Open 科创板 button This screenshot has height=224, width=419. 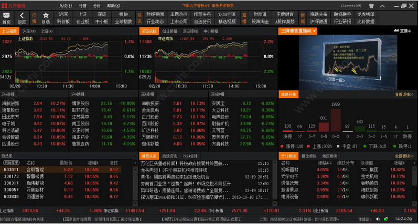coord(63,21)
